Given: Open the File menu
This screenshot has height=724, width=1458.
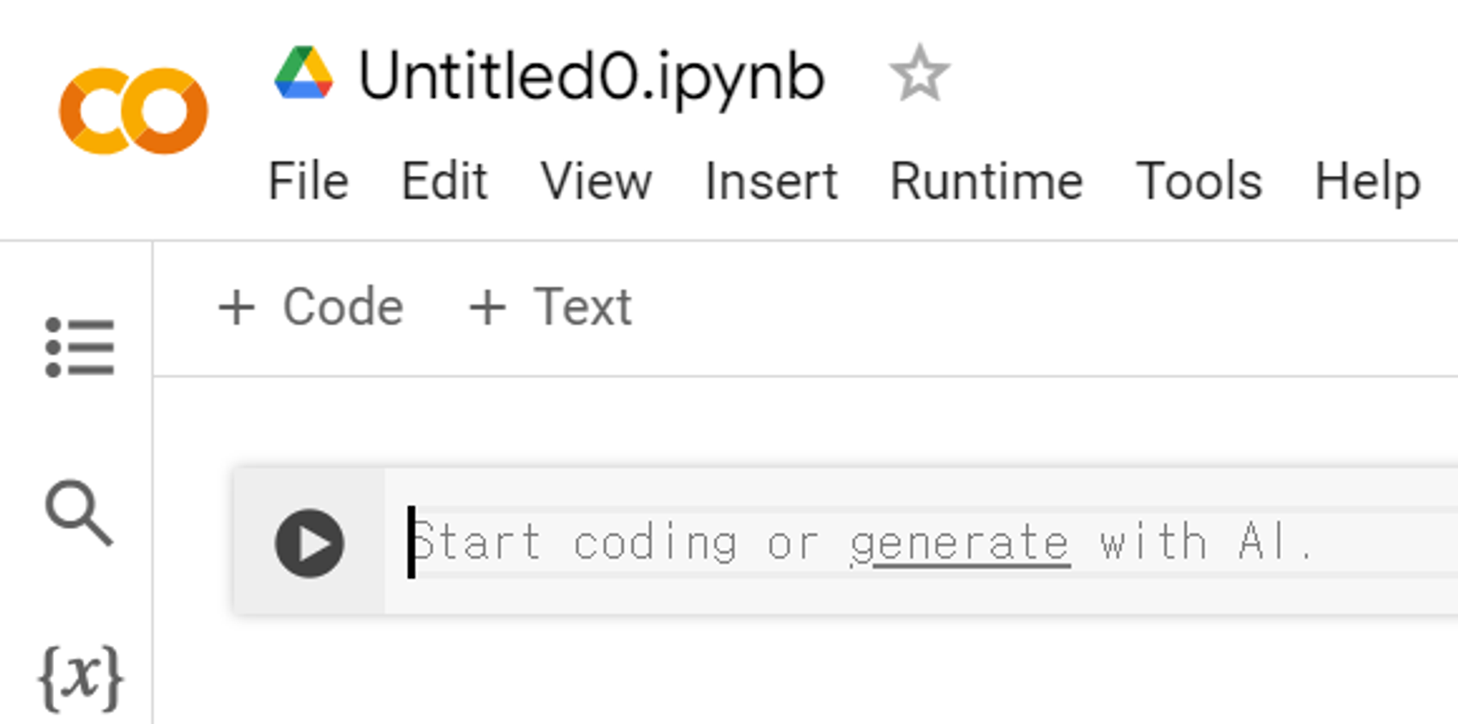Looking at the screenshot, I should (x=309, y=181).
